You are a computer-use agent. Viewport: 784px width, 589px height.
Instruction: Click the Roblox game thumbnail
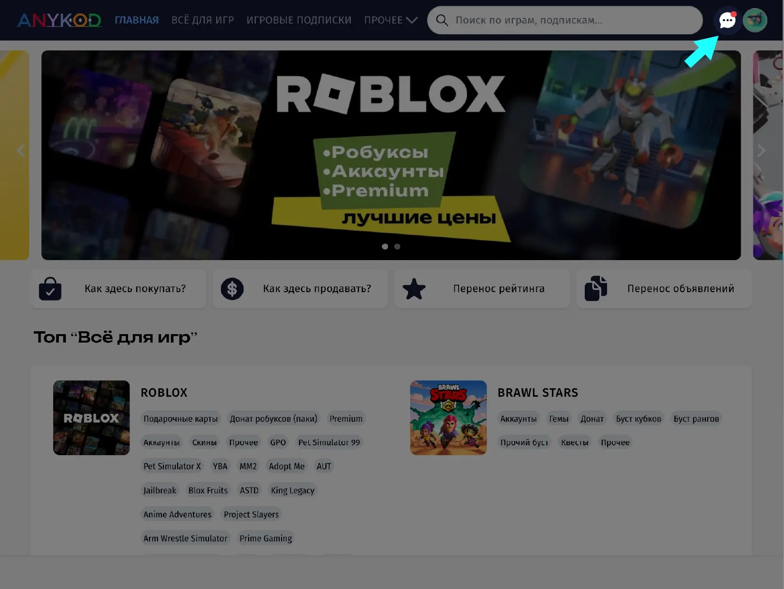point(91,417)
